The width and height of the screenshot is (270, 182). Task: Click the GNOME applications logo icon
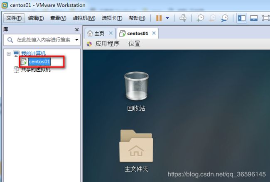(89, 44)
